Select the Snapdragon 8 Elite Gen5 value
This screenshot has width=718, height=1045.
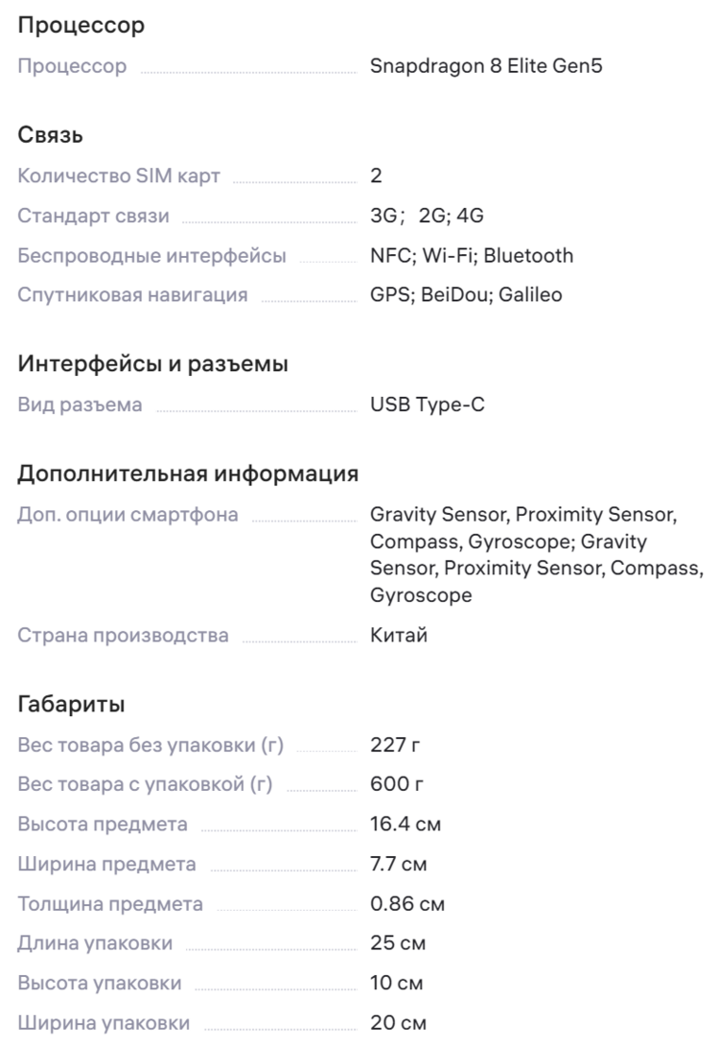coord(486,68)
